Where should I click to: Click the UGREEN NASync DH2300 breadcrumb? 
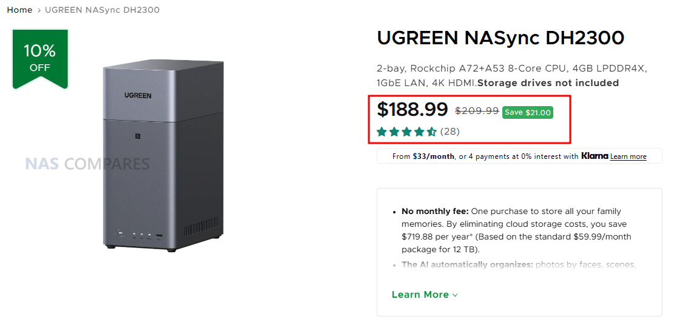[x=103, y=10]
